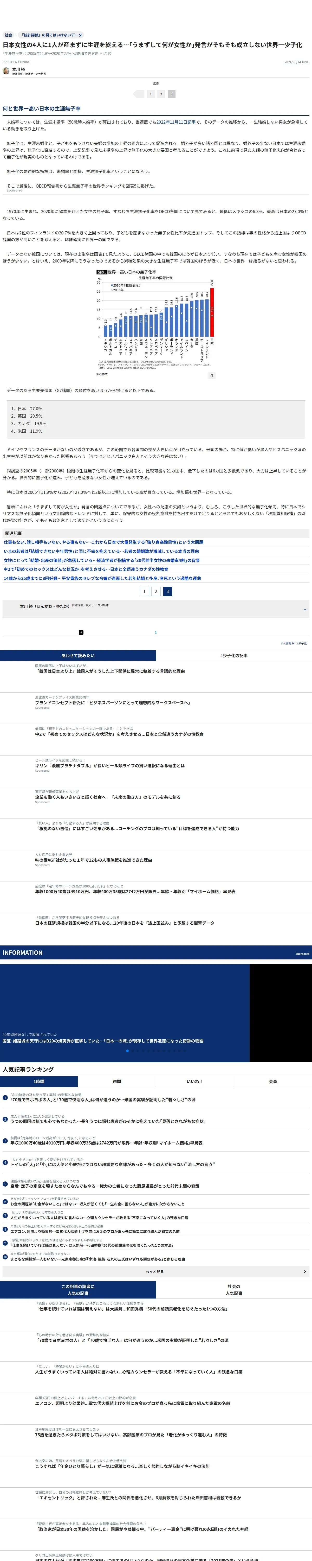Open rank 10 まともな候補が一人もいない article
Screen dimensions: 312x1561
coord(97,1259)
